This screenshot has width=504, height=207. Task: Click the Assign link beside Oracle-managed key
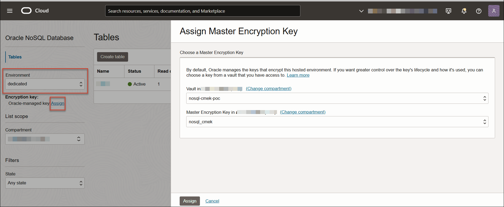(58, 103)
